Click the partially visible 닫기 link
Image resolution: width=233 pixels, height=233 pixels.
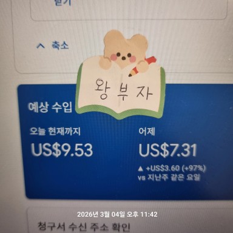tap(62, 2)
